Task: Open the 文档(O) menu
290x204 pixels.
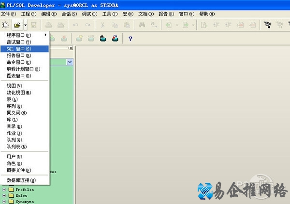Action: point(146,14)
